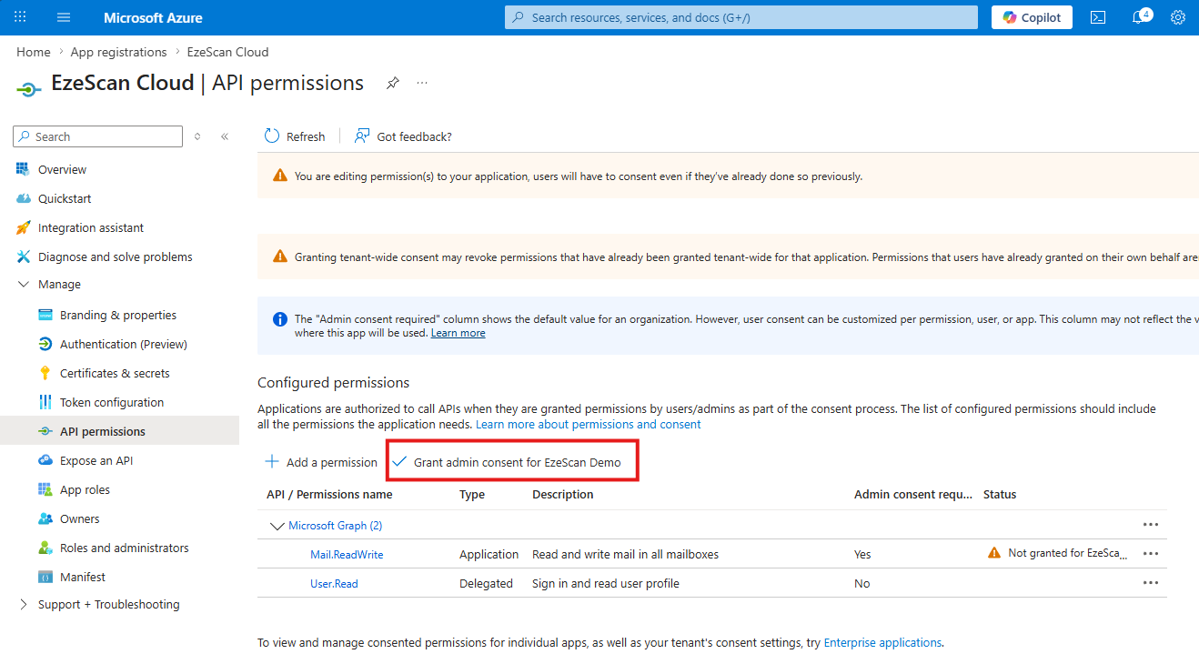Click the Admin consent required column header
This screenshot has width=1199, height=664.
[x=913, y=495]
